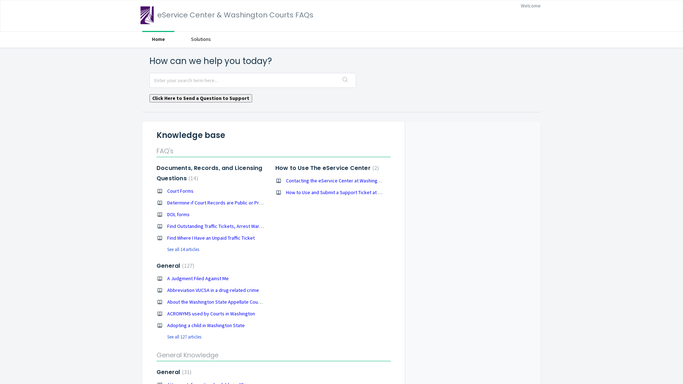
Task: Click book icon beside Contacting the eService Center
Action: click(279, 181)
